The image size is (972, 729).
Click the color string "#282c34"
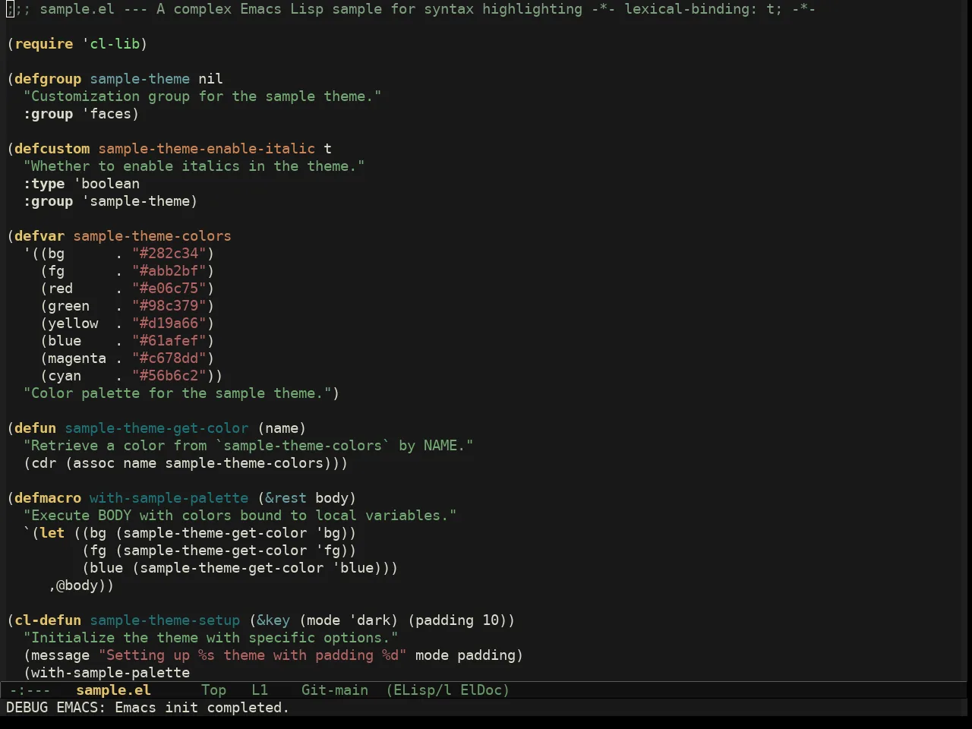coord(169,253)
